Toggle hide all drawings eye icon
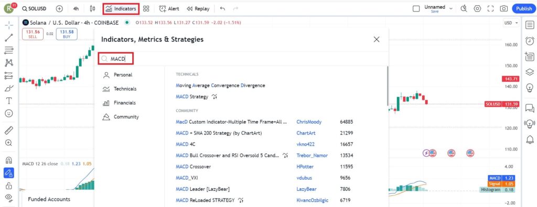Viewport: 537px width, 207px height. tap(9, 198)
